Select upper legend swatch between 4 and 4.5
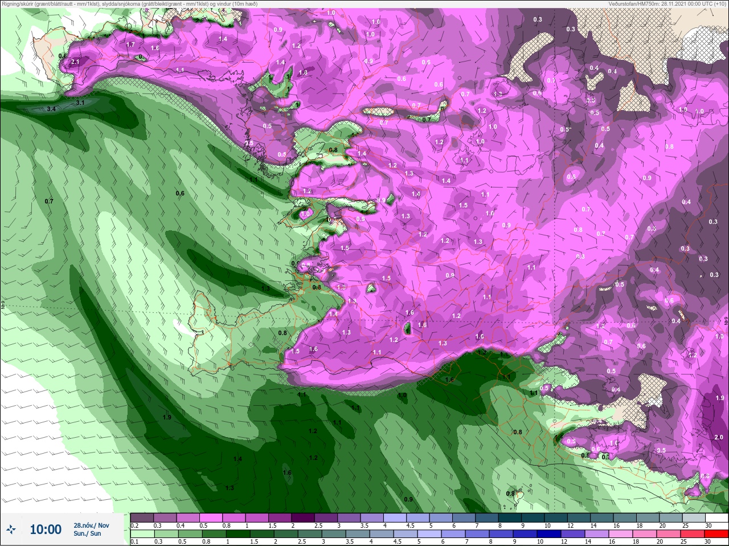The height and width of the screenshot is (546, 729). (395, 518)
